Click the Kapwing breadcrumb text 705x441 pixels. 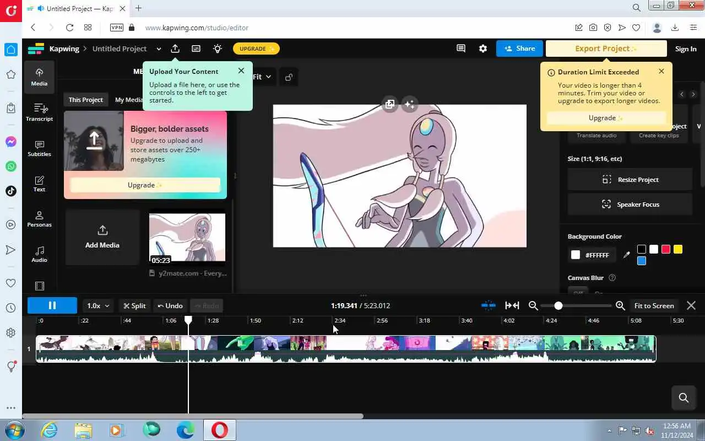tap(64, 49)
